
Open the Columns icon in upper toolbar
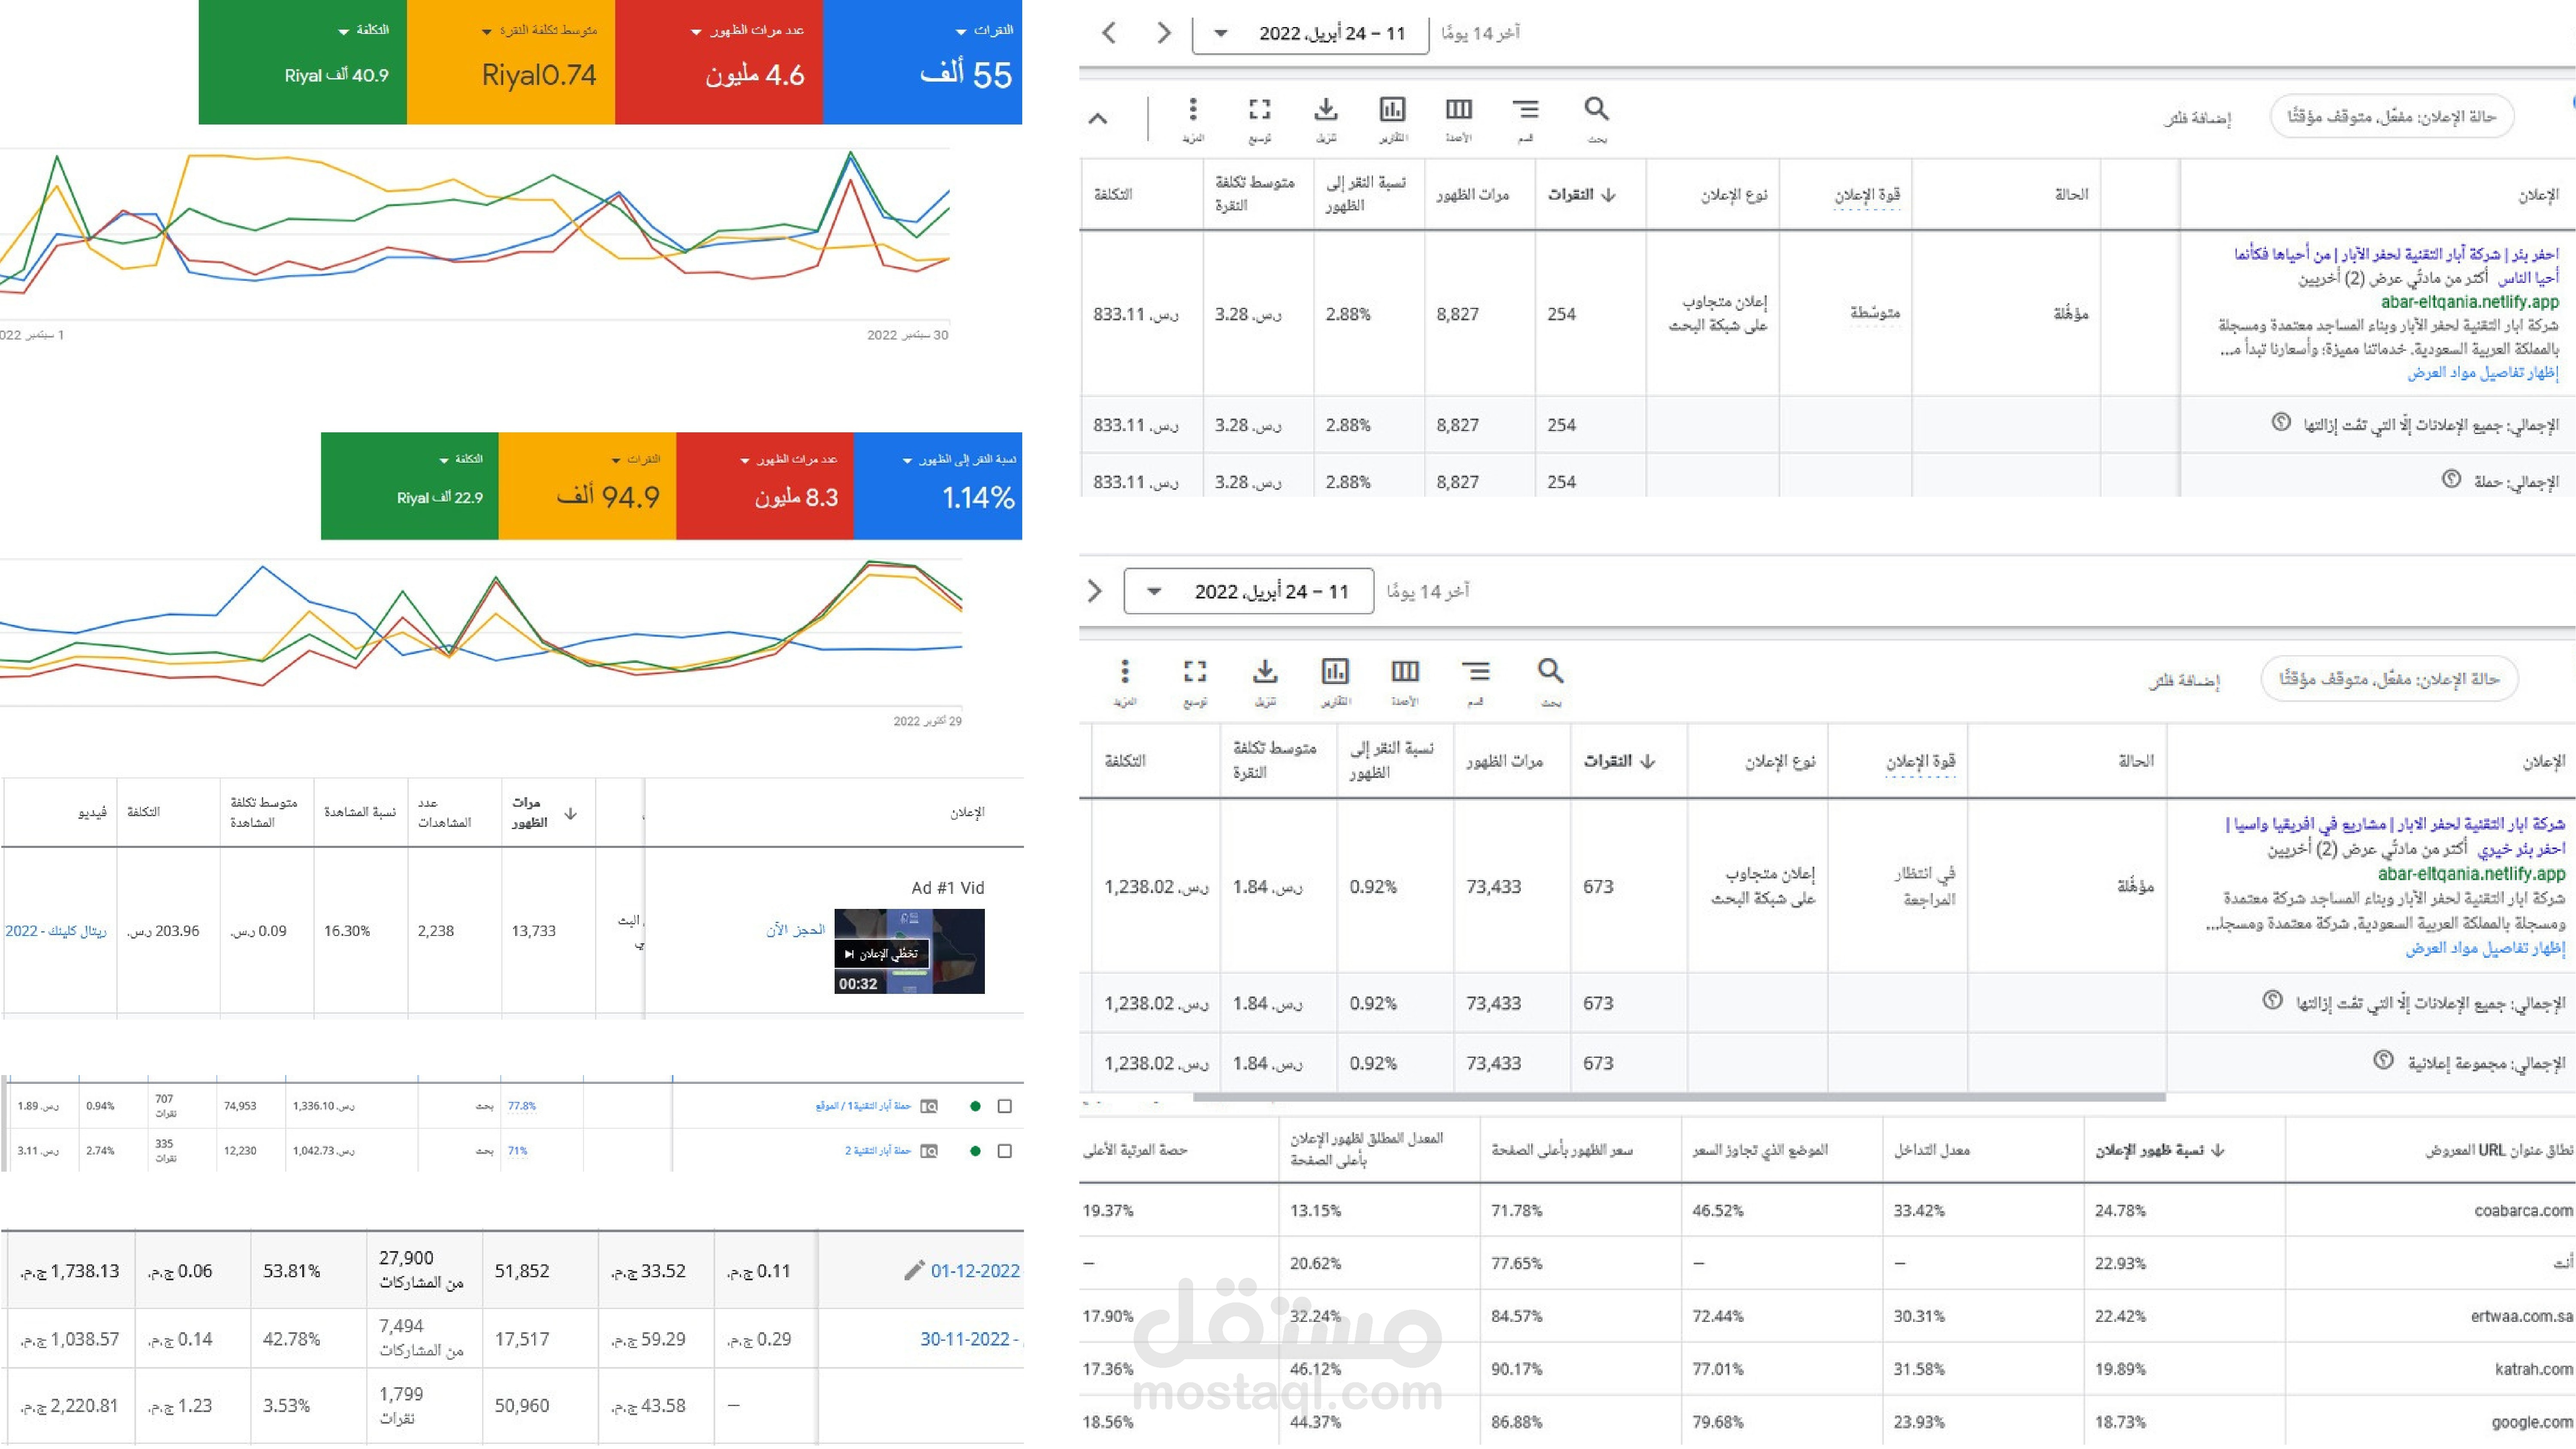pos(1458,109)
